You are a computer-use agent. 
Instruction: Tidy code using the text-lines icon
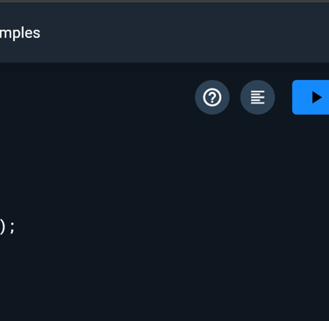257,97
